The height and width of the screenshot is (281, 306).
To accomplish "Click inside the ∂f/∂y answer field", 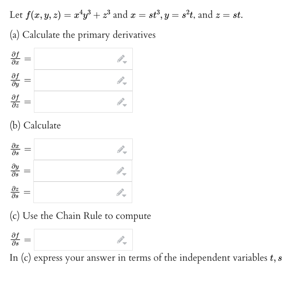I will point(75,80).
